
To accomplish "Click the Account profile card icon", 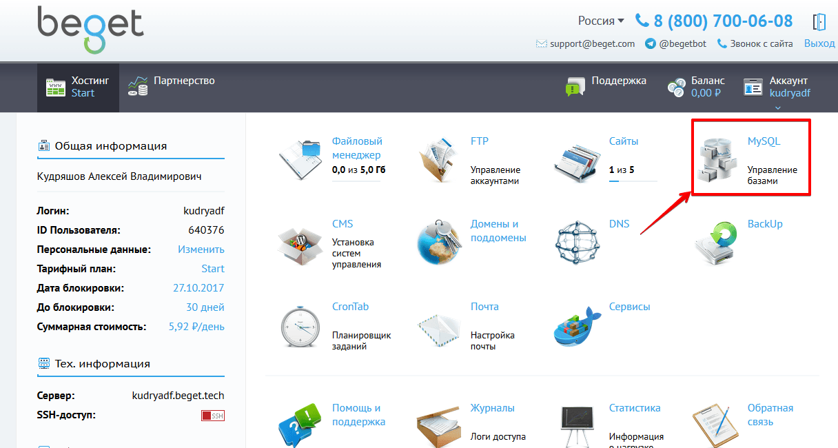I will 753,87.
